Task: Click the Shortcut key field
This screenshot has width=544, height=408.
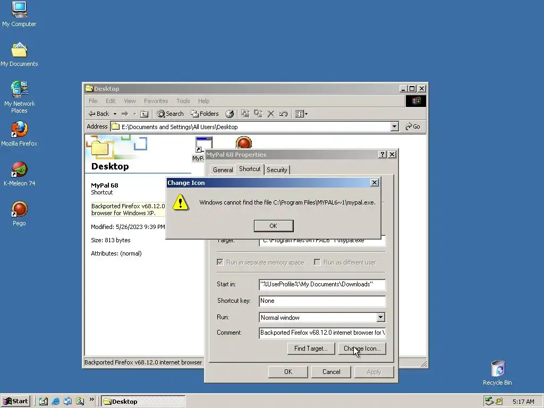Action: tap(322, 301)
